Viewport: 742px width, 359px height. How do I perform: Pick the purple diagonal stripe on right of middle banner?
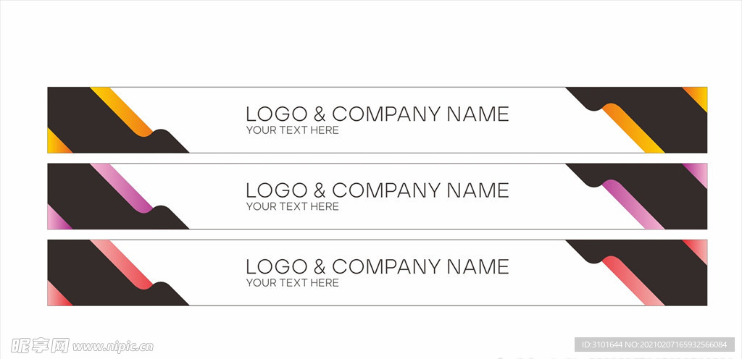point(633,205)
